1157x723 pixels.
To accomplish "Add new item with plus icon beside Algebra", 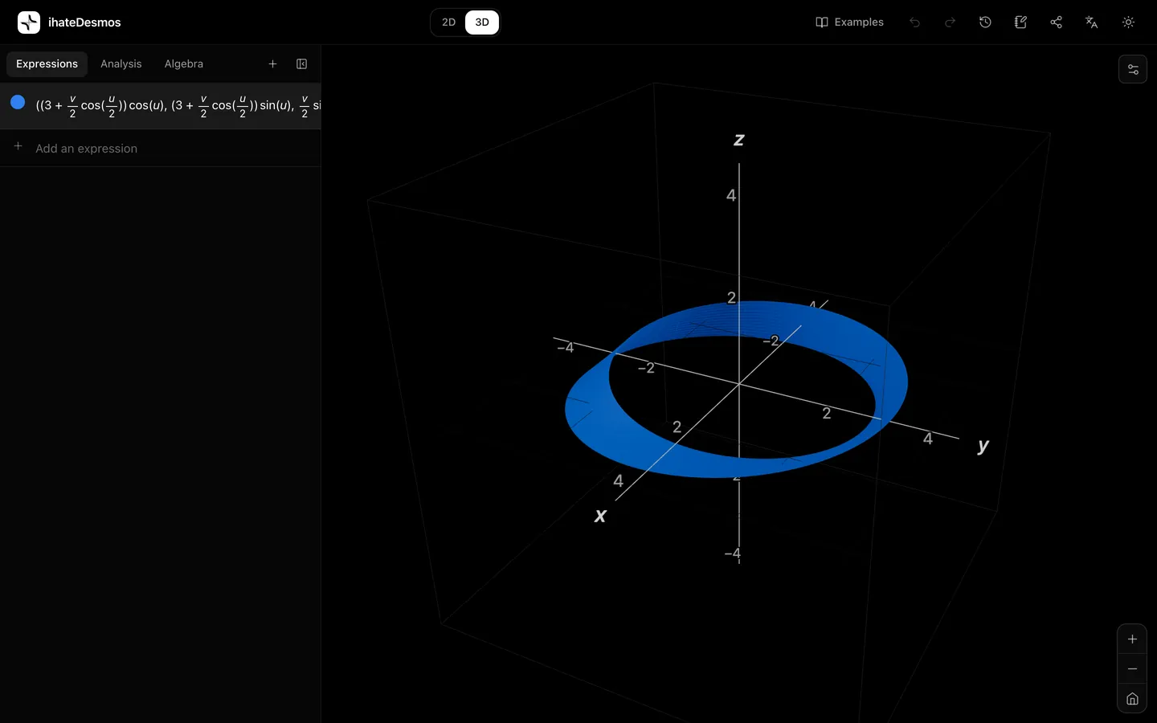I will point(272,64).
